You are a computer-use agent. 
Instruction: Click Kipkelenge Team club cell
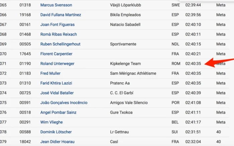click(125, 64)
